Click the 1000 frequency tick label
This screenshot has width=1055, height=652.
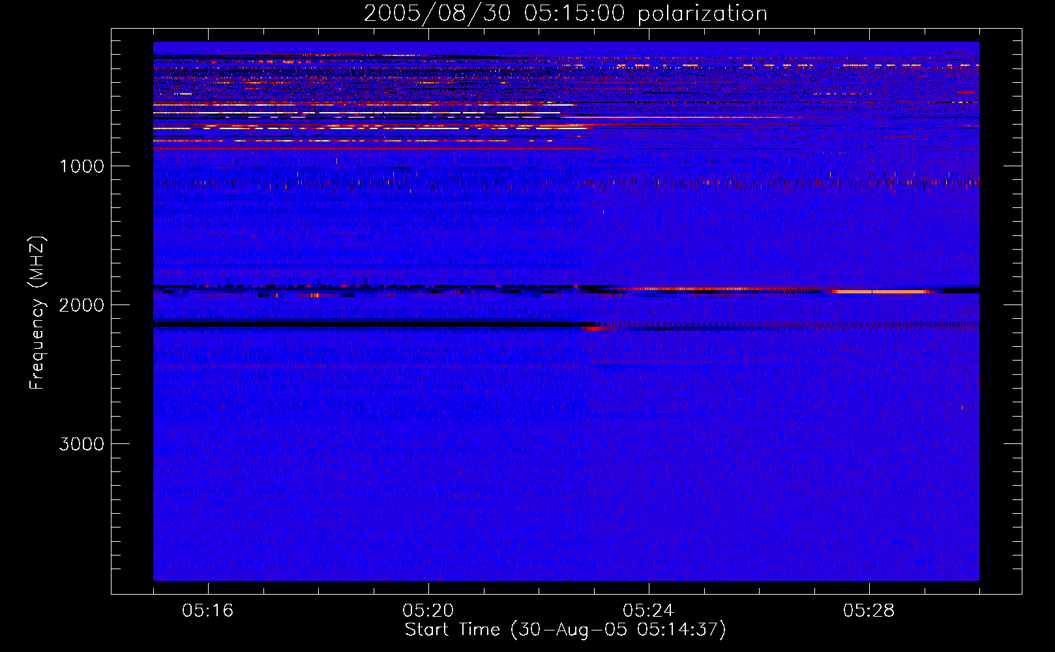[x=82, y=166]
